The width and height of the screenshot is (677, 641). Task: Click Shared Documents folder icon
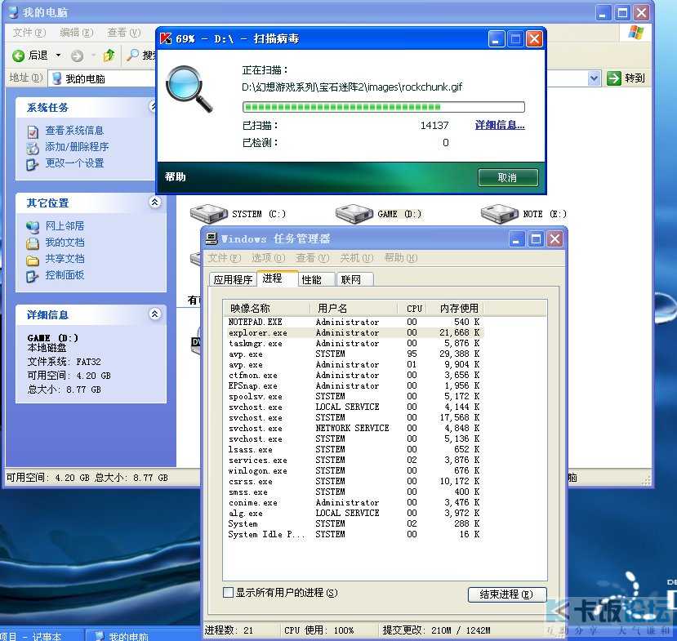click(33, 260)
